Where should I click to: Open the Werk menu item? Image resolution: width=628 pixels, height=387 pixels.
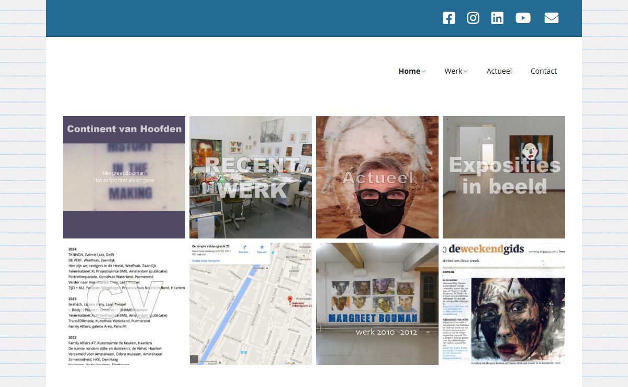[x=453, y=71]
